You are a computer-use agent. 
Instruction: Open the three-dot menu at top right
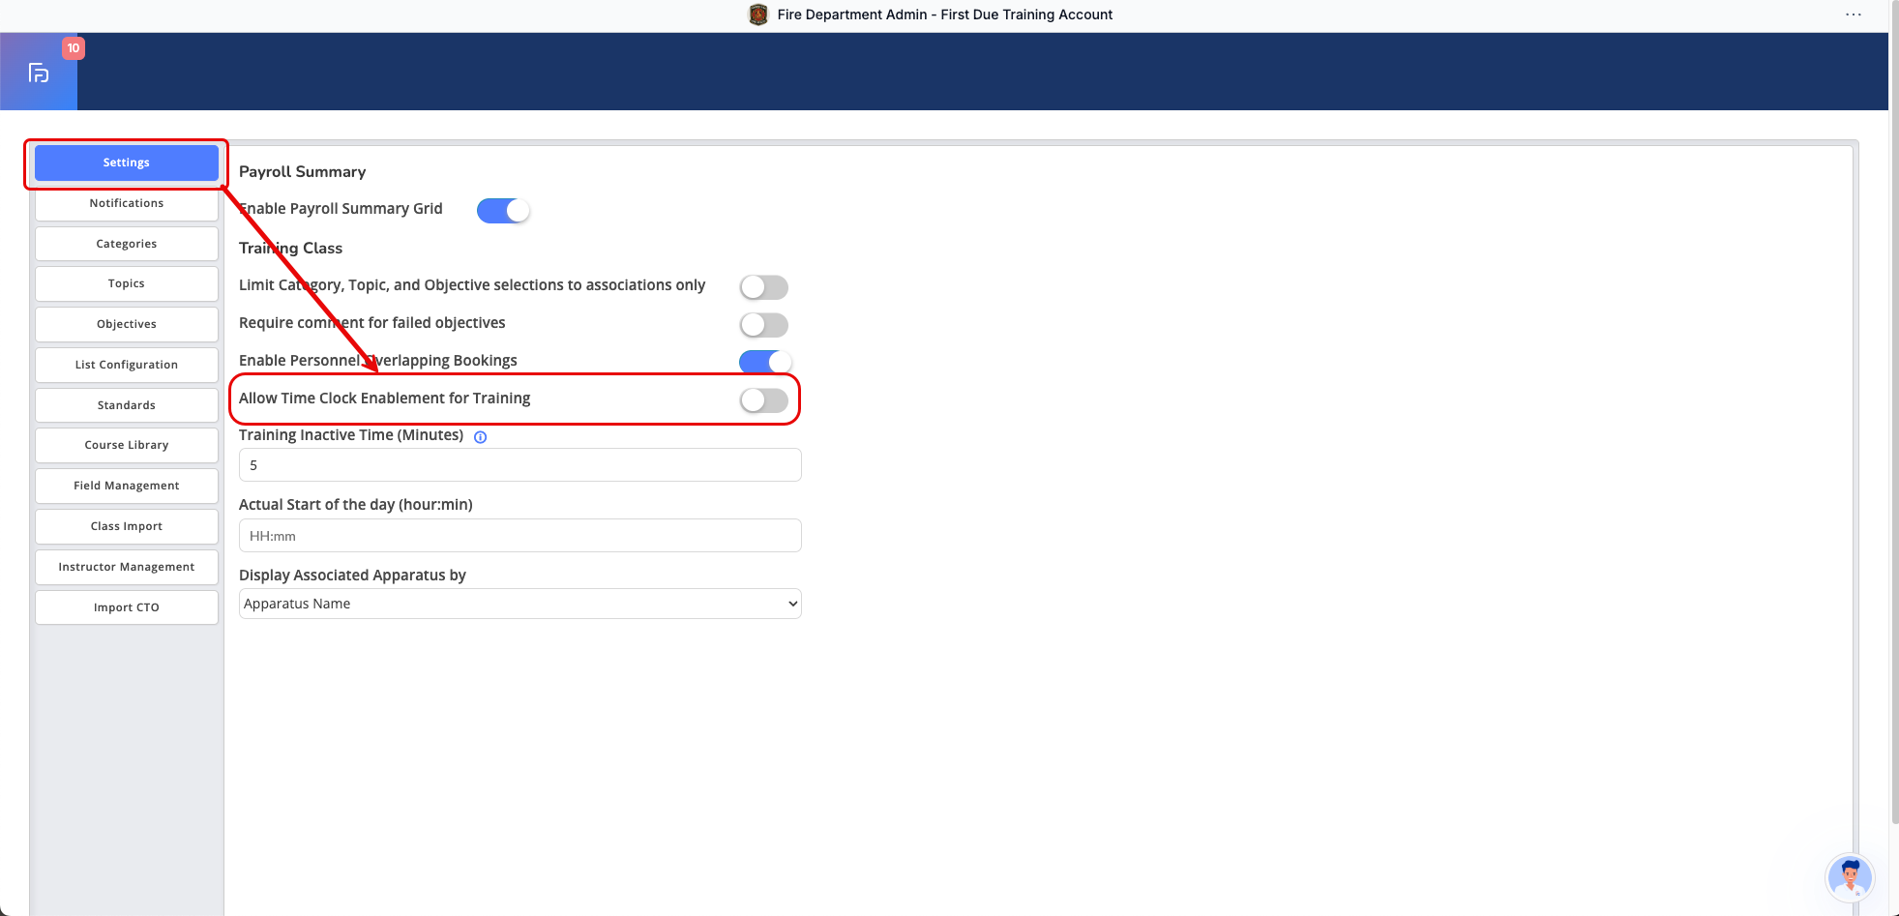(x=1853, y=15)
